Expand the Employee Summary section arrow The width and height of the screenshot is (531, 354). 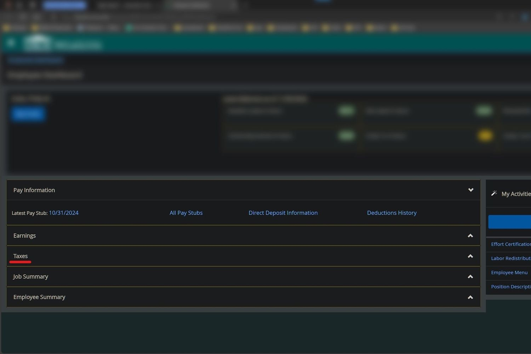click(470, 297)
